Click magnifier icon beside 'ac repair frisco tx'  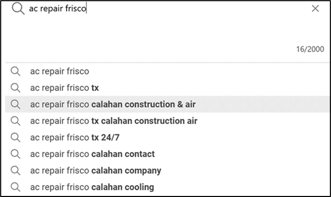[16, 88]
